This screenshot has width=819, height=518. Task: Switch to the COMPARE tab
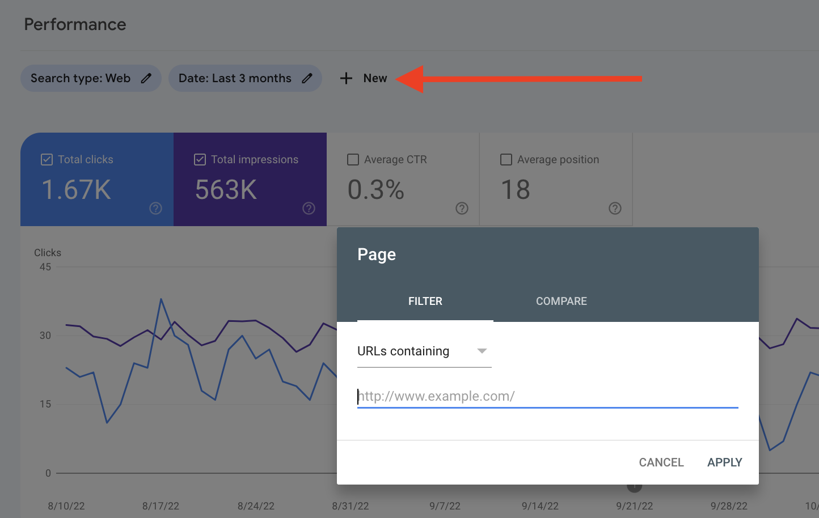coord(561,302)
